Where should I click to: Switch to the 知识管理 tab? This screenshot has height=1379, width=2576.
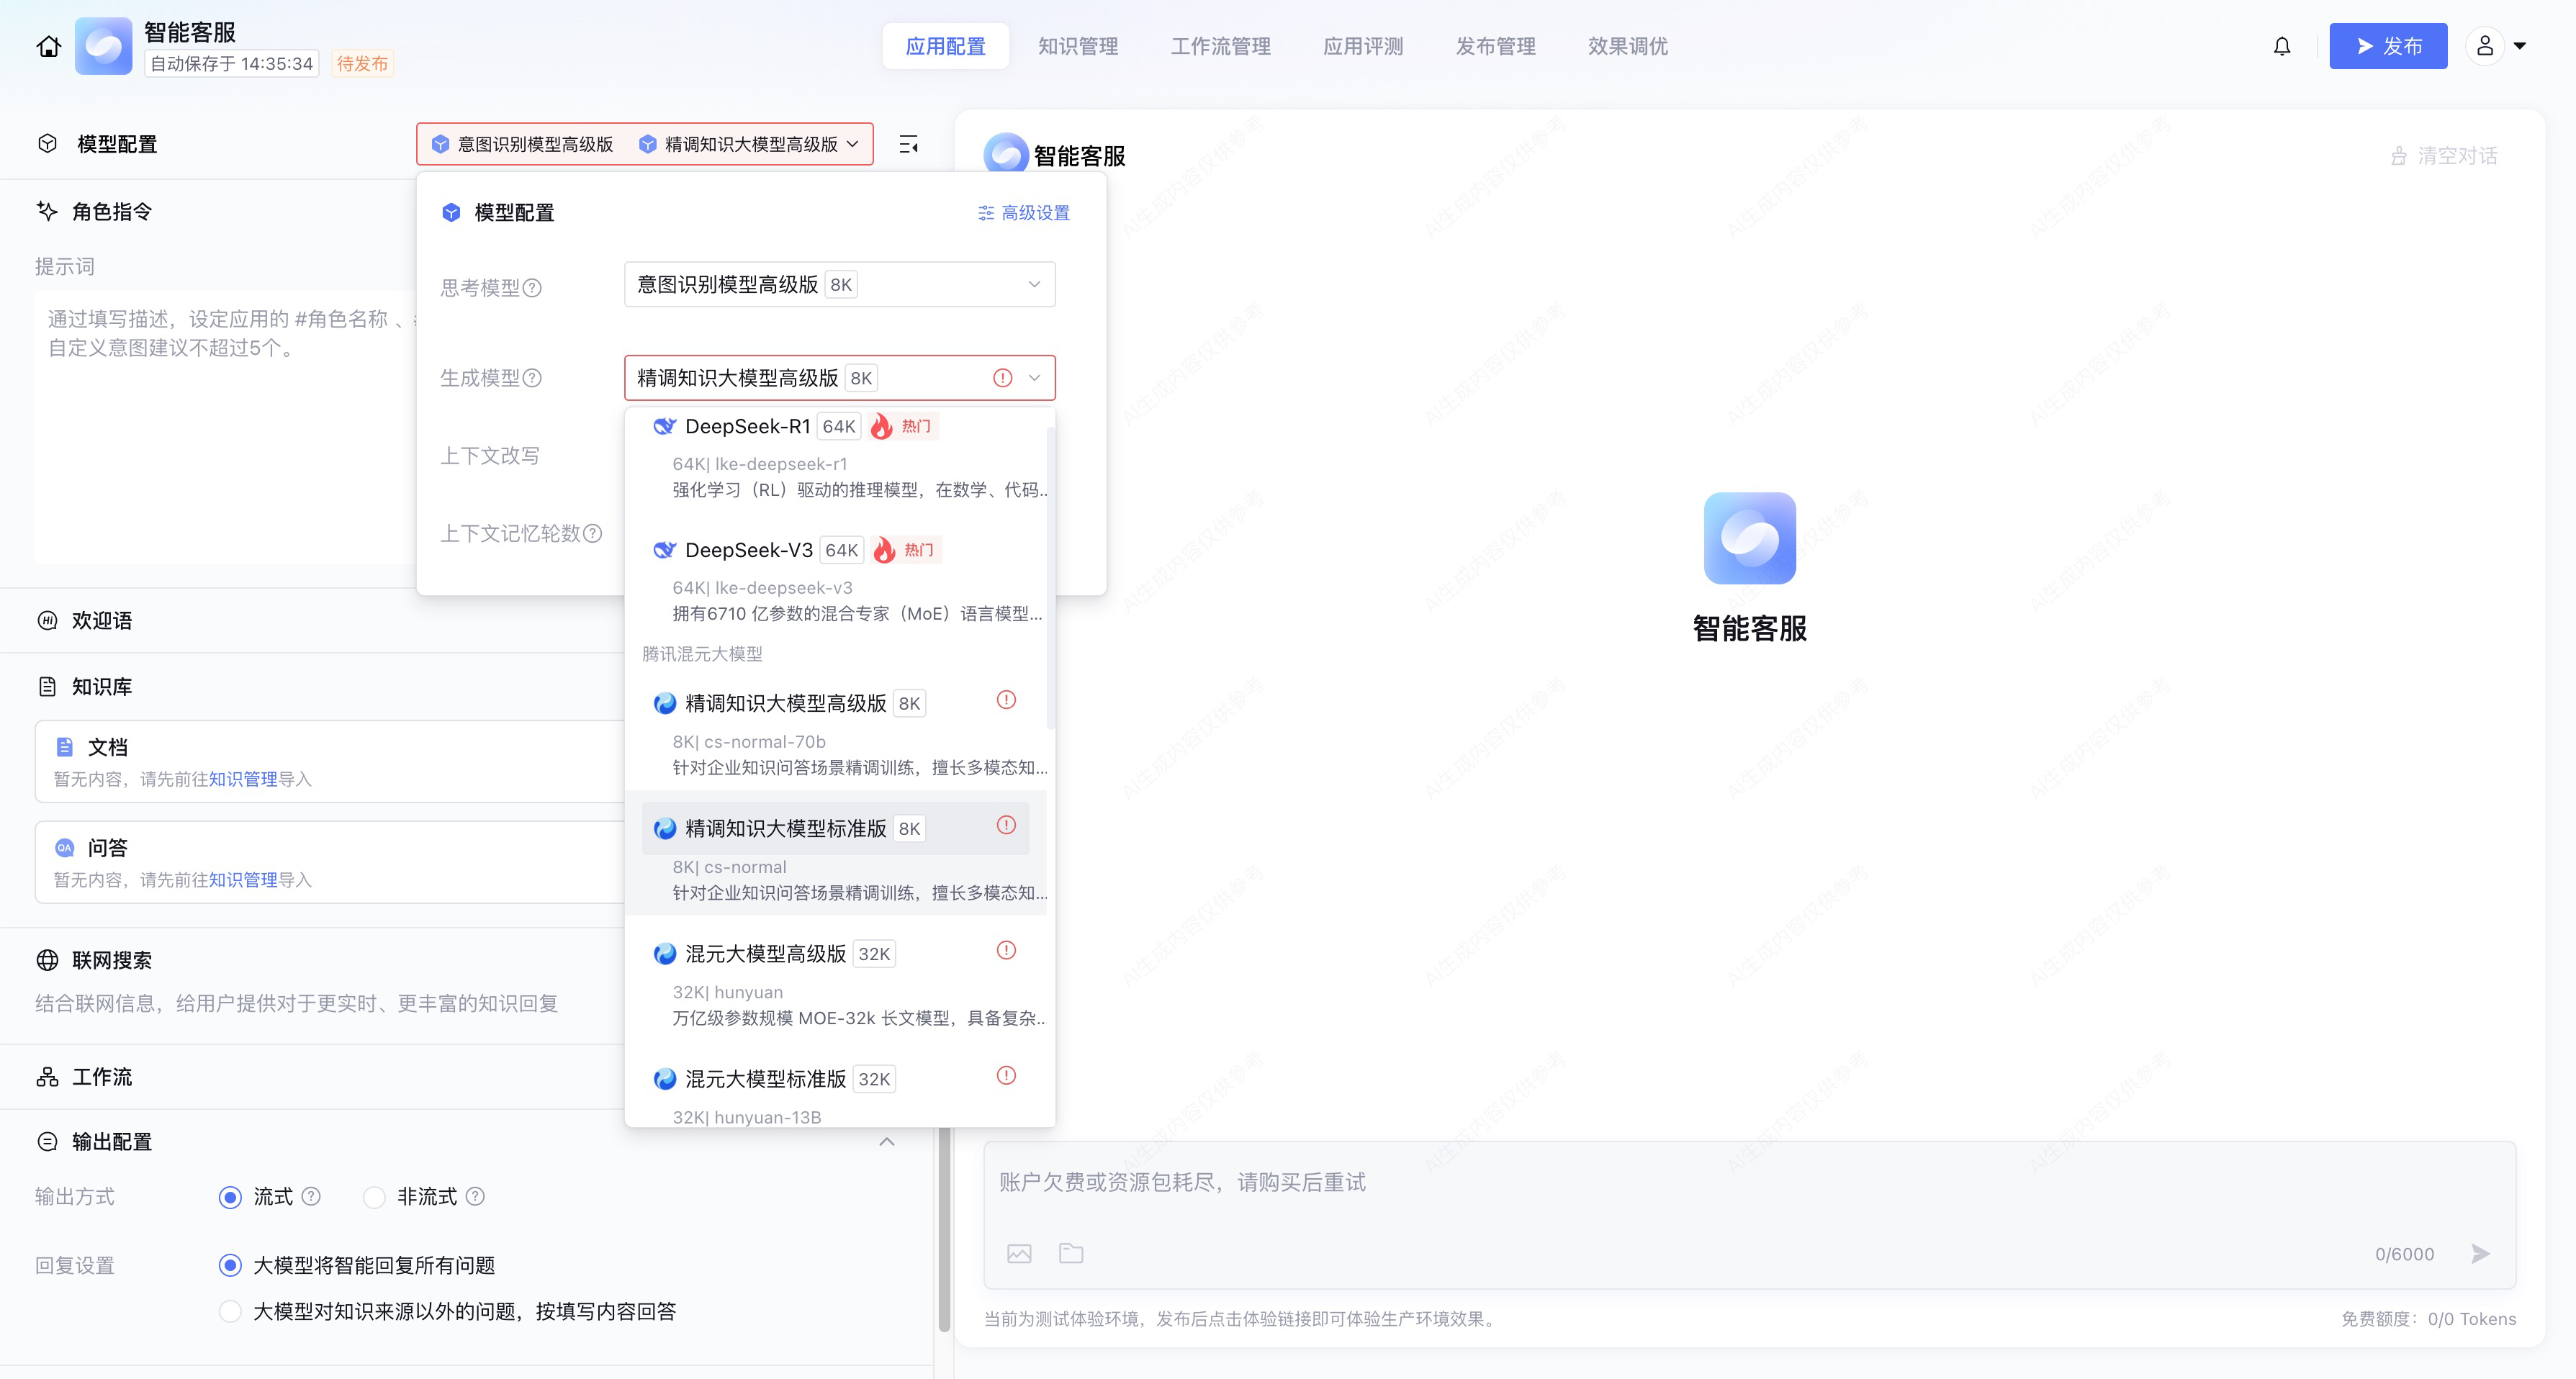click(x=1077, y=46)
